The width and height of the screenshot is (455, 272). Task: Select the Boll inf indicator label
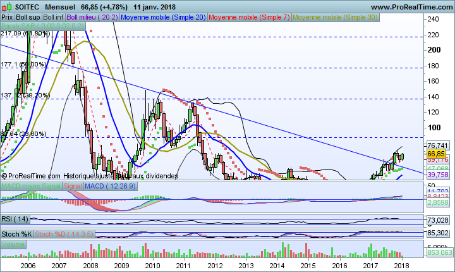pos(53,18)
